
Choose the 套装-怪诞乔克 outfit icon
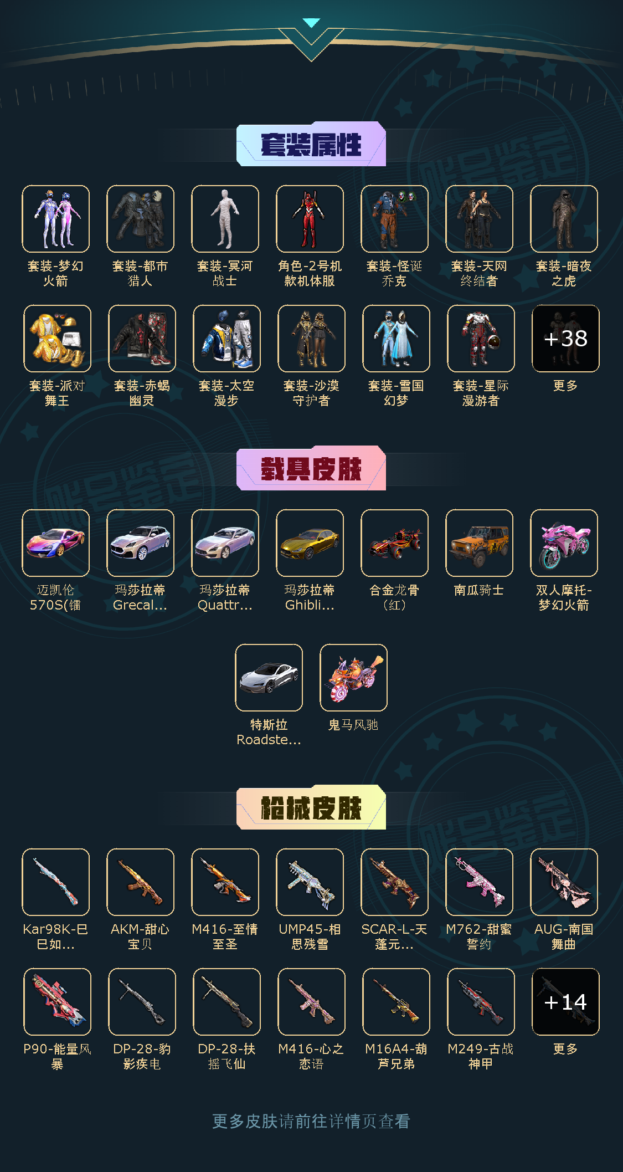pyautogui.click(x=394, y=219)
